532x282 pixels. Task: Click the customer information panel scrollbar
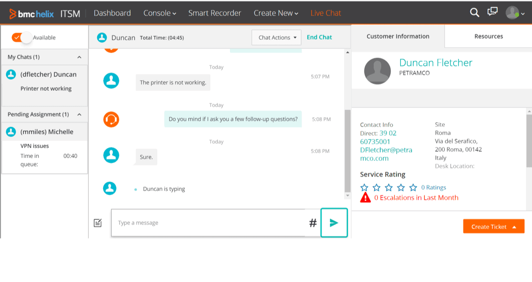(529, 140)
